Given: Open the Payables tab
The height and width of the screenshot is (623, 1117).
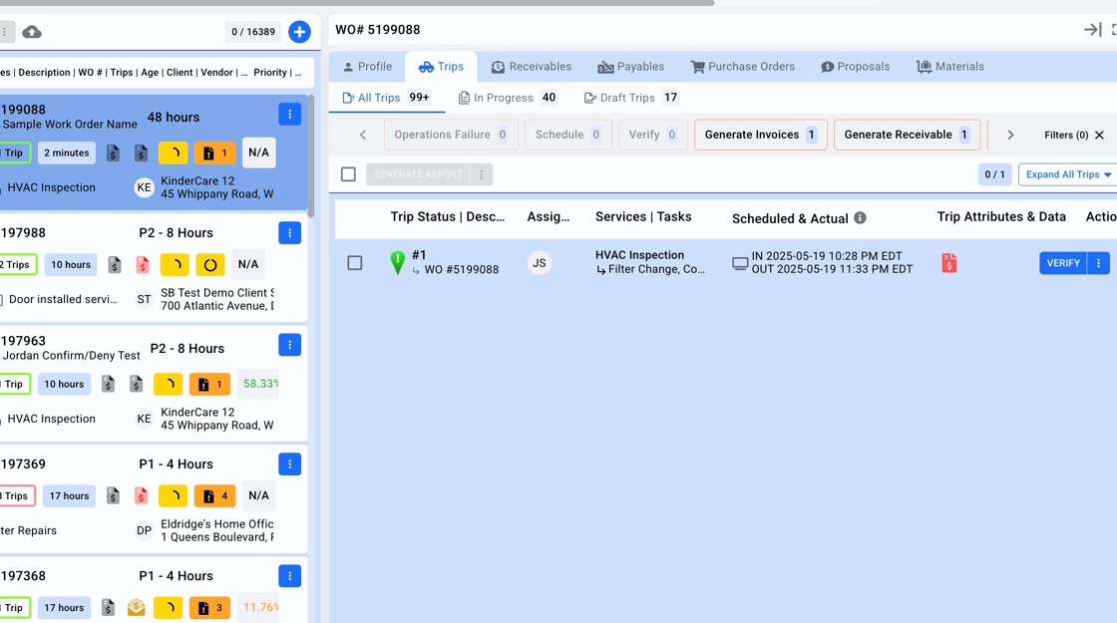Looking at the screenshot, I should (630, 66).
